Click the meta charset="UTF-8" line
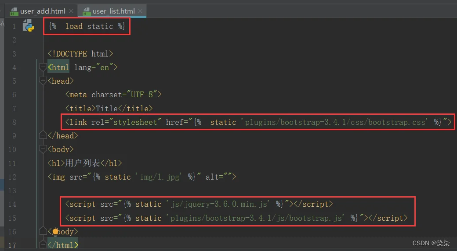457x251 pixels. pos(113,95)
